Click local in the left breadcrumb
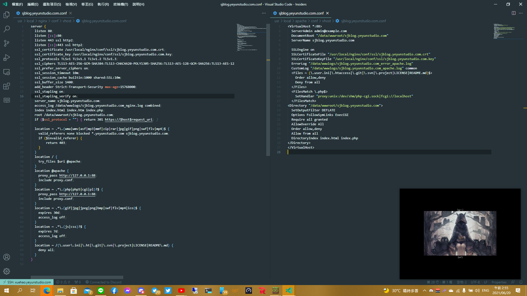The image size is (527, 296). coord(30,21)
